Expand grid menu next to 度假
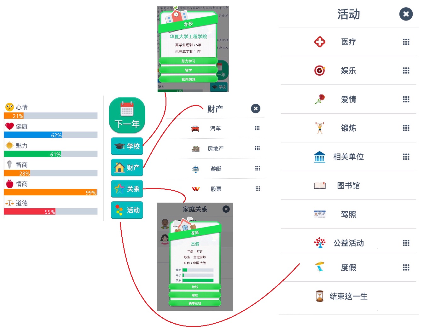 (x=406, y=268)
